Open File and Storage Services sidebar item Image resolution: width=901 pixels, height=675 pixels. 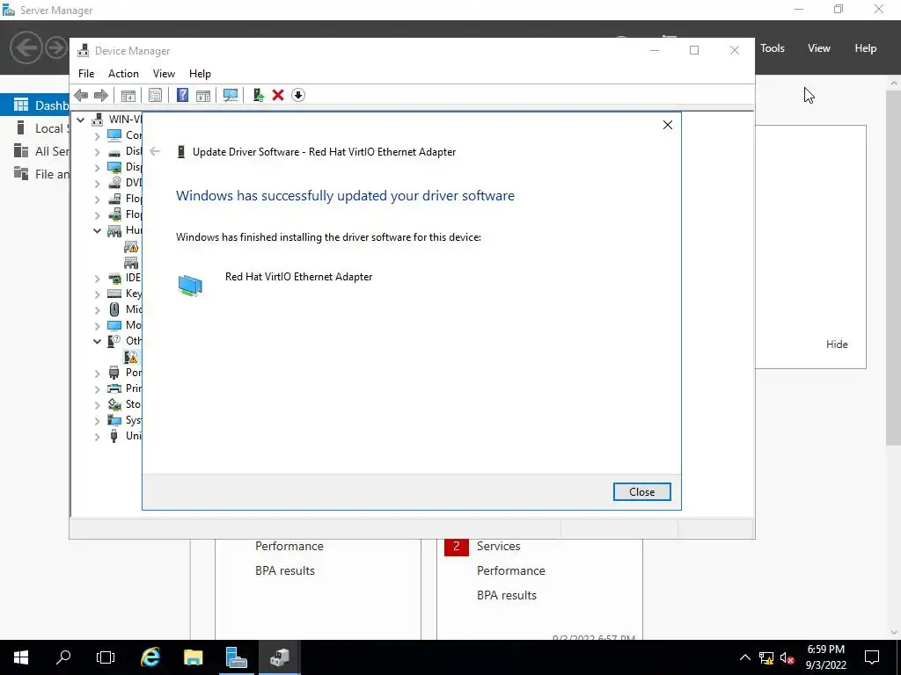pyautogui.click(x=40, y=174)
